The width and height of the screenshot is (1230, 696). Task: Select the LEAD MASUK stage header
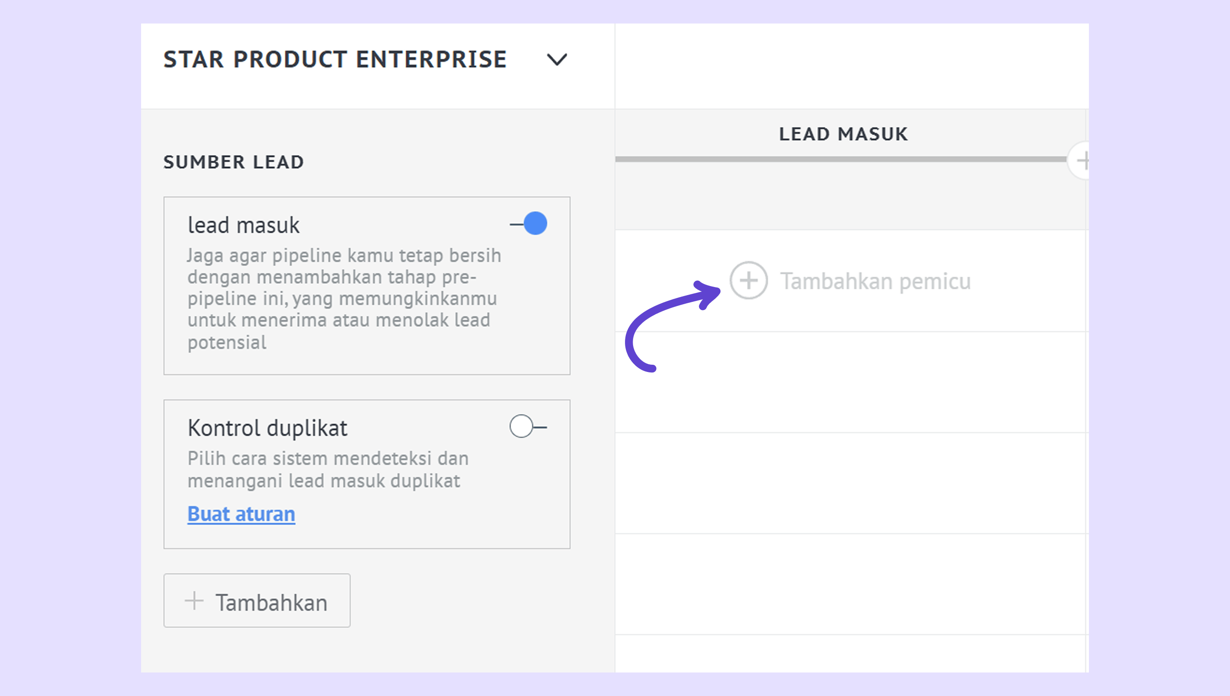pyautogui.click(x=843, y=134)
